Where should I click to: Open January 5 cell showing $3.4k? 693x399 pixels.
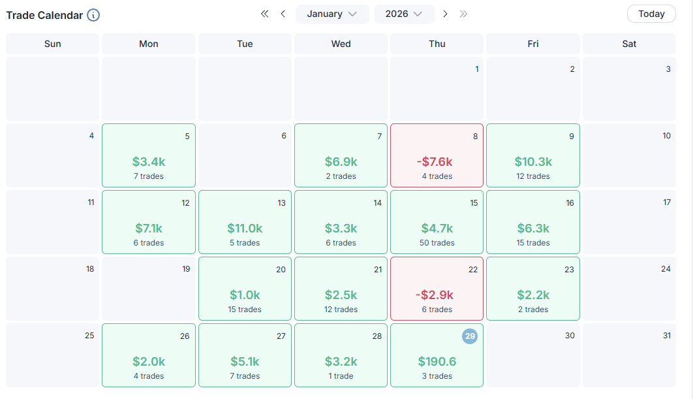tap(149, 155)
